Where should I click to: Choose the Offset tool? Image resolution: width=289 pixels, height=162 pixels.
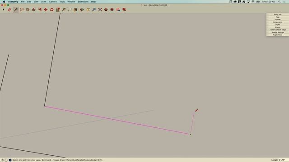[40, 9]
